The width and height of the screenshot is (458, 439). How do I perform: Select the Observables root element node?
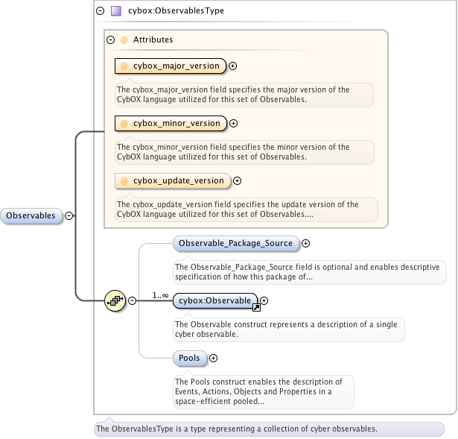tap(31, 216)
